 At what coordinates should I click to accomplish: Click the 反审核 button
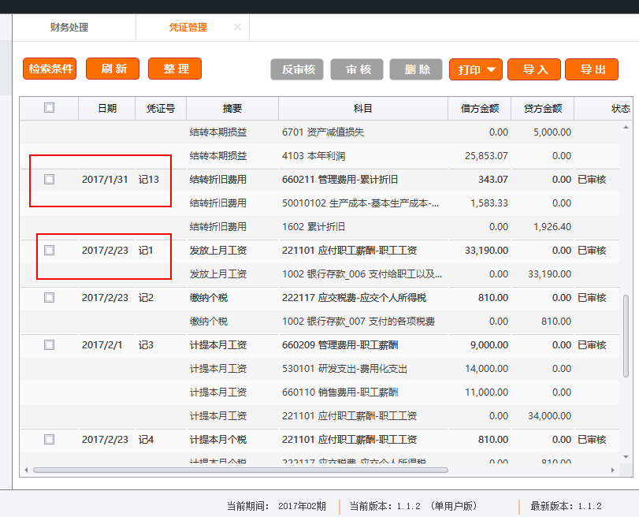pyautogui.click(x=297, y=70)
